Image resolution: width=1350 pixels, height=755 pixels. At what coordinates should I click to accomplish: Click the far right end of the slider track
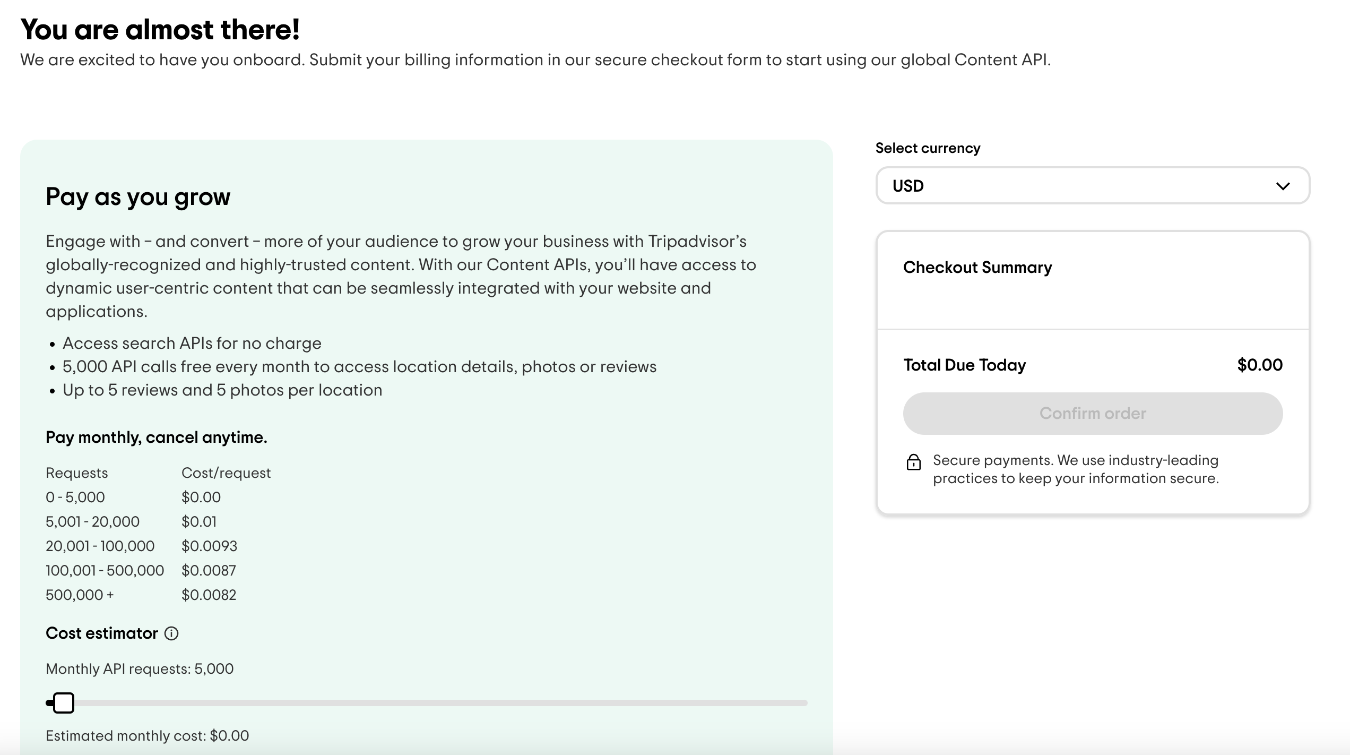pos(804,703)
